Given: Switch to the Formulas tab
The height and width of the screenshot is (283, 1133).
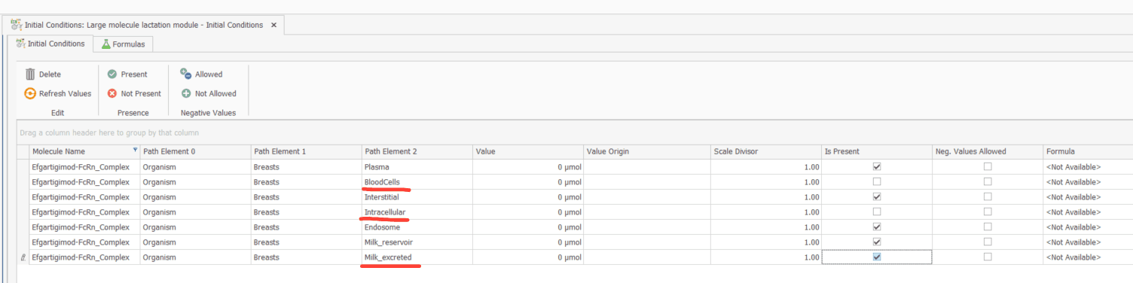Looking at the screenshot, I should click(124, 44).
